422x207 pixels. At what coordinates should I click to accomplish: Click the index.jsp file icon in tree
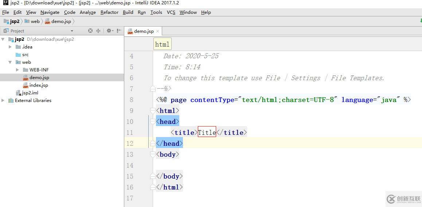pos(25,85)
